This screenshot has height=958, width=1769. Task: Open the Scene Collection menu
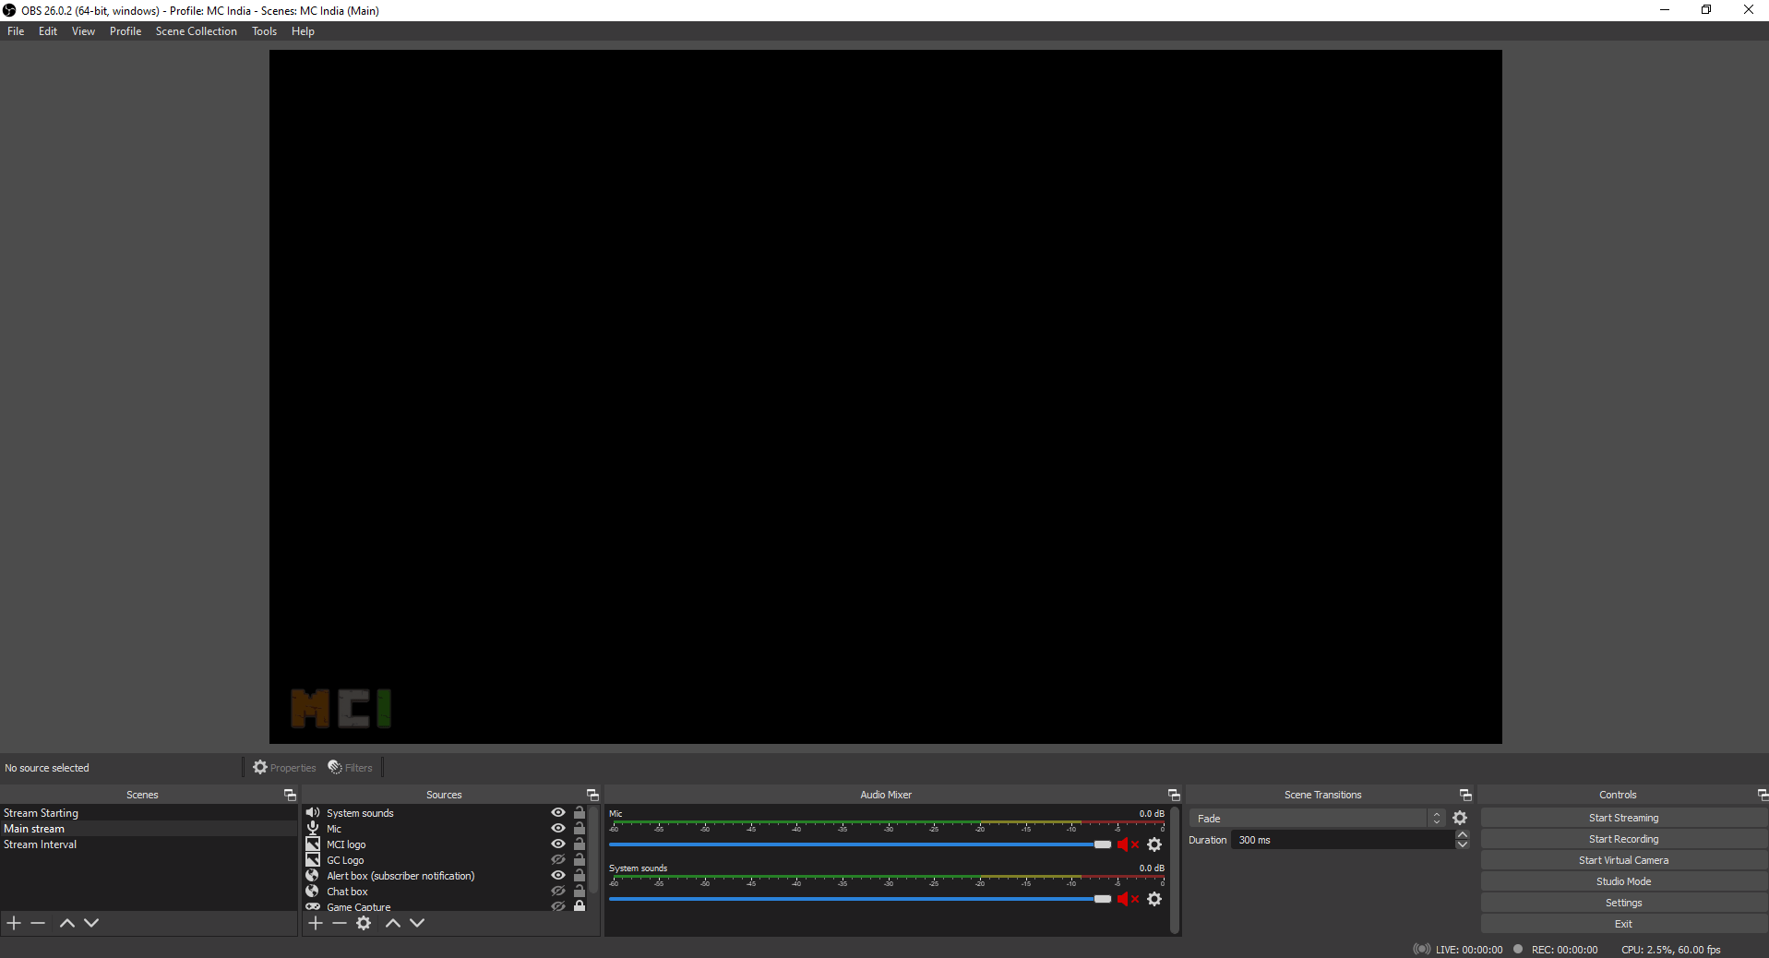tap(197, 31)
